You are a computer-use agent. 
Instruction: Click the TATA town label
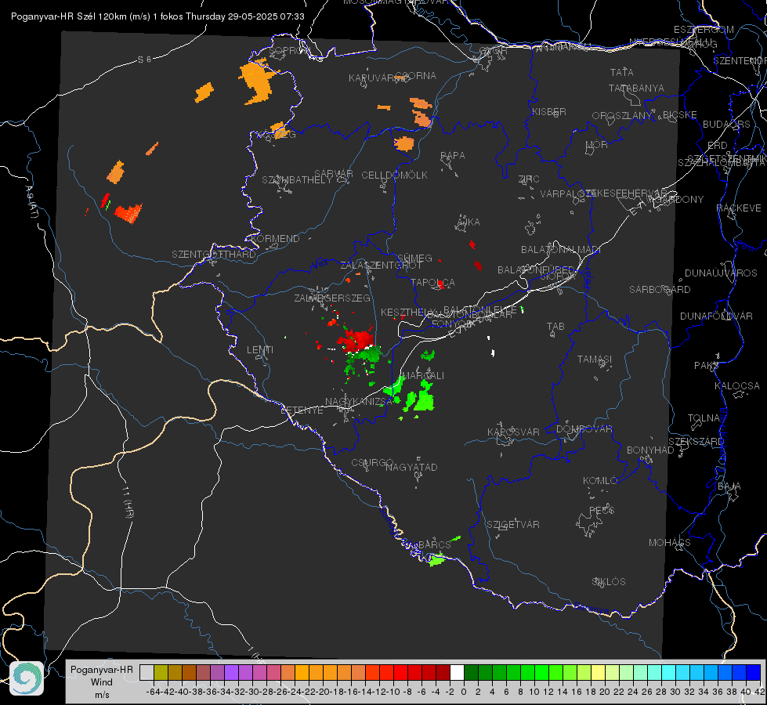pyautogui.click(x=622, y=72)
